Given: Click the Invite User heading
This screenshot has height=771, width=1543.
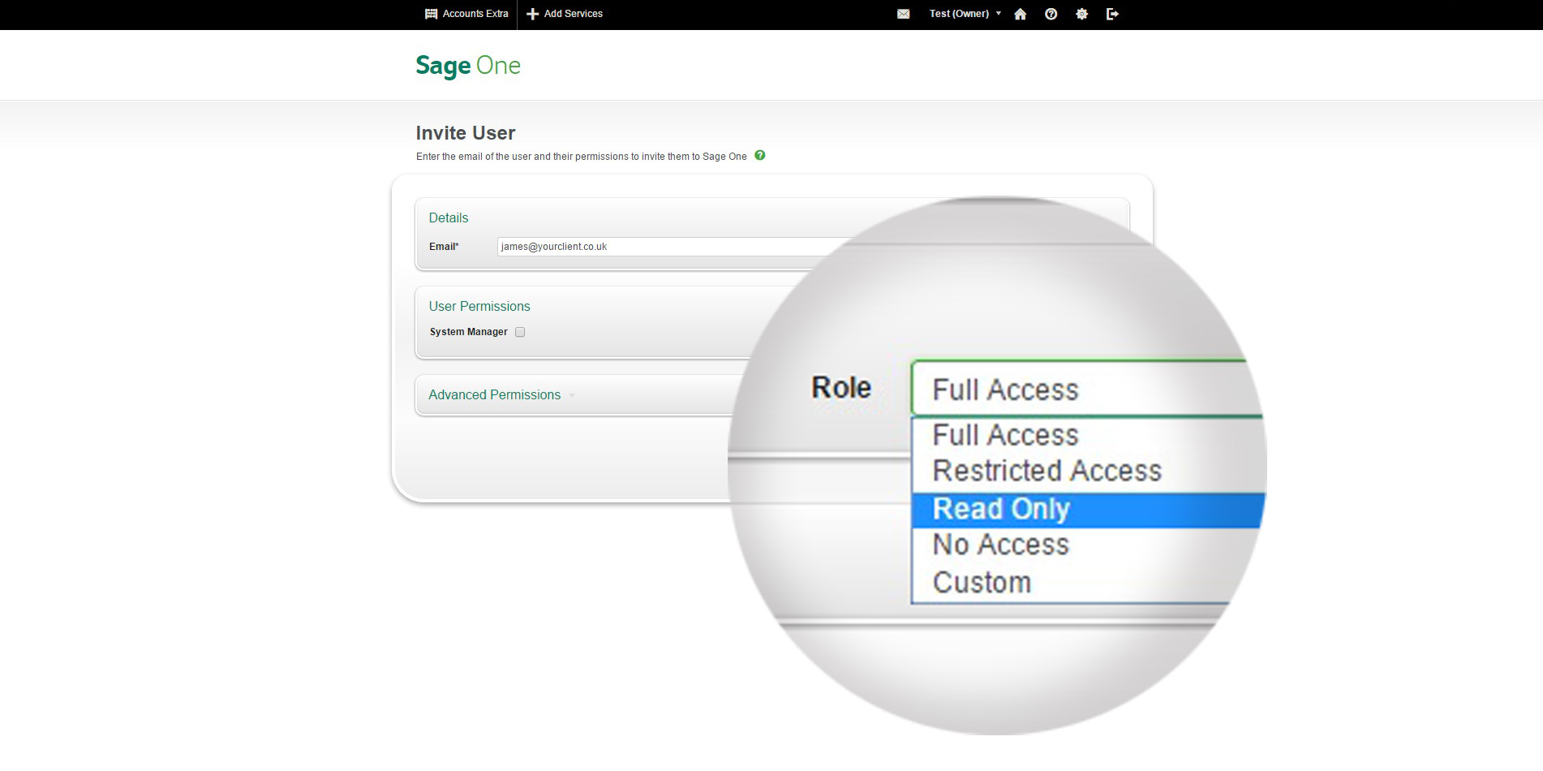Looking at the screenshot, I should tap(466, 133).
